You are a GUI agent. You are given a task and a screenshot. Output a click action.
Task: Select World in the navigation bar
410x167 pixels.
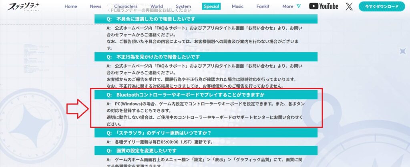point(157,6)
